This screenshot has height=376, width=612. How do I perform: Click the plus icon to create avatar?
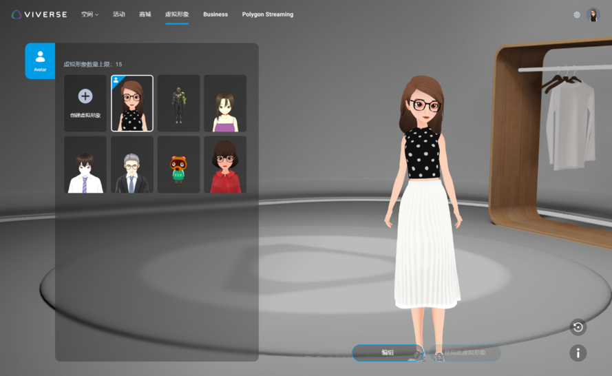click(85, 96)
